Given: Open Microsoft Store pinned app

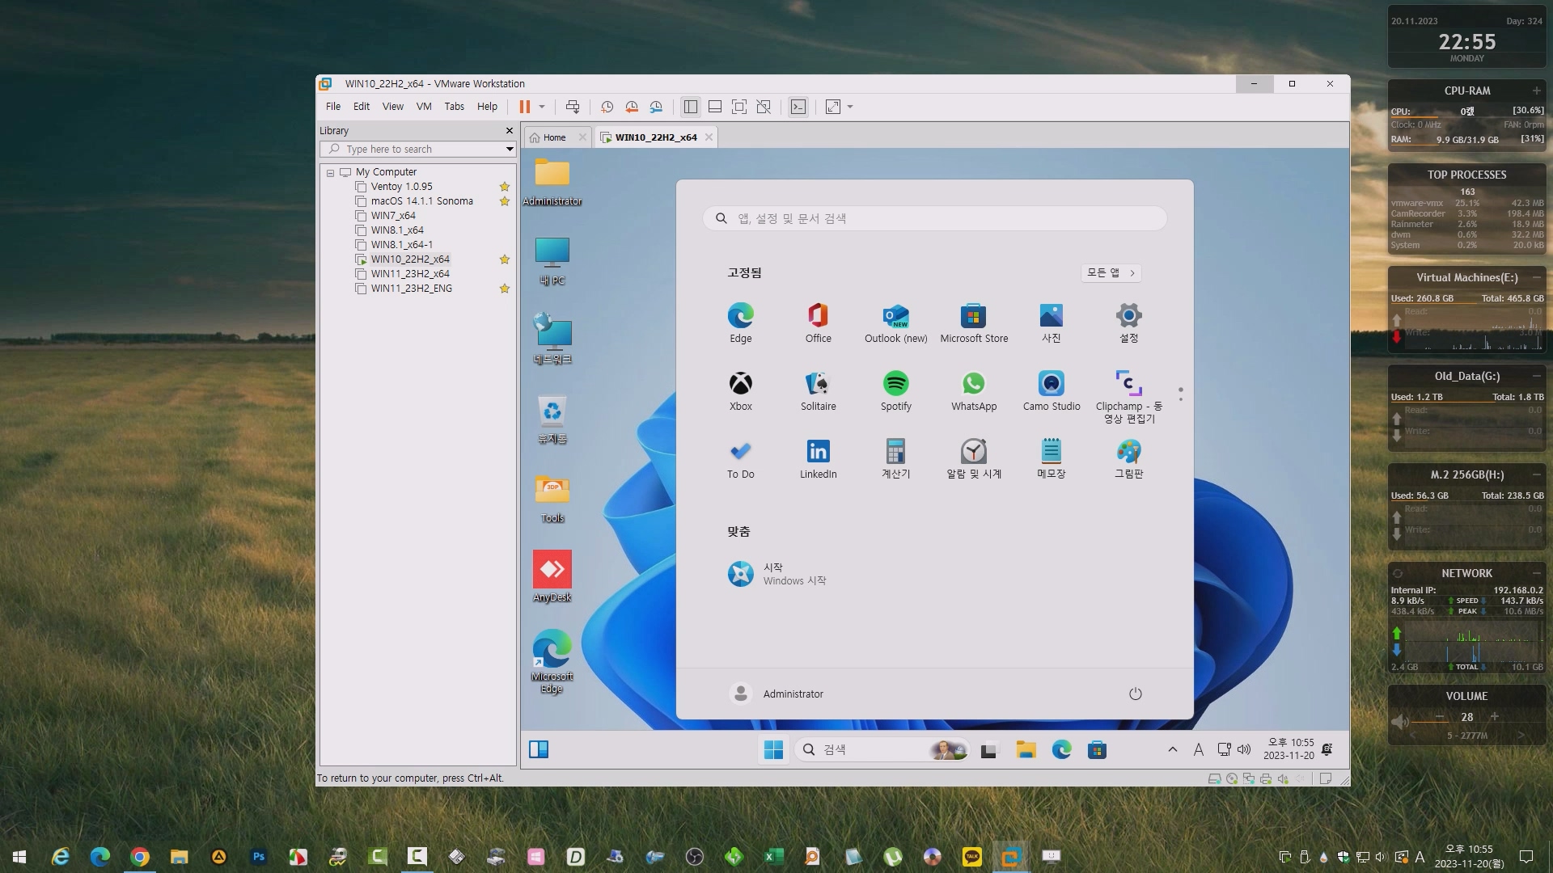Looking at the screenshot, I should click(x=974, y=323).
